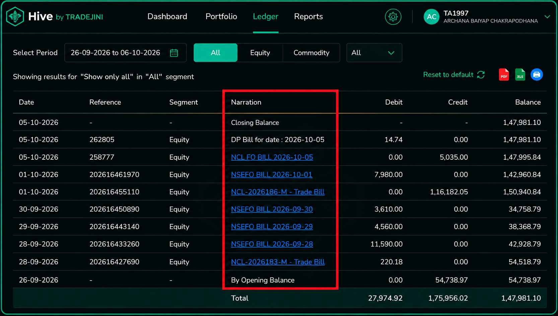Click account ID TA1997

coord(456,13)
